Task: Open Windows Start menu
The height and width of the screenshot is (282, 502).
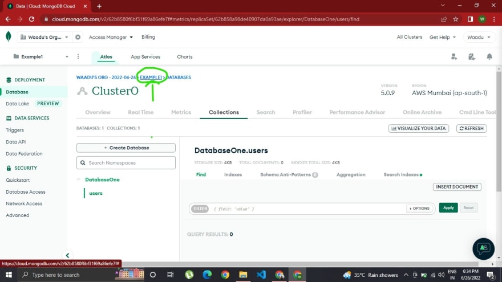Action: pos(9,275)
